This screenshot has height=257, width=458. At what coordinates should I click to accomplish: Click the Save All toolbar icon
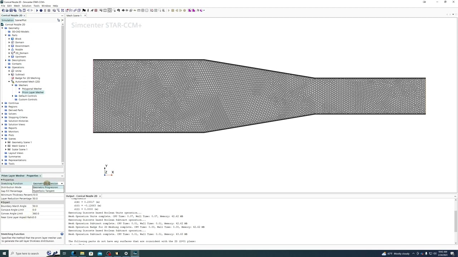(15, 10)
